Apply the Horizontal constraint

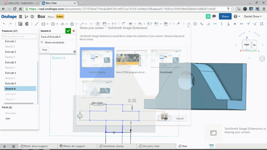(x=215, y=24)
